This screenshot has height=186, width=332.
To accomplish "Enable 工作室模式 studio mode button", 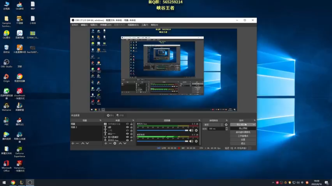I will 243,136.
